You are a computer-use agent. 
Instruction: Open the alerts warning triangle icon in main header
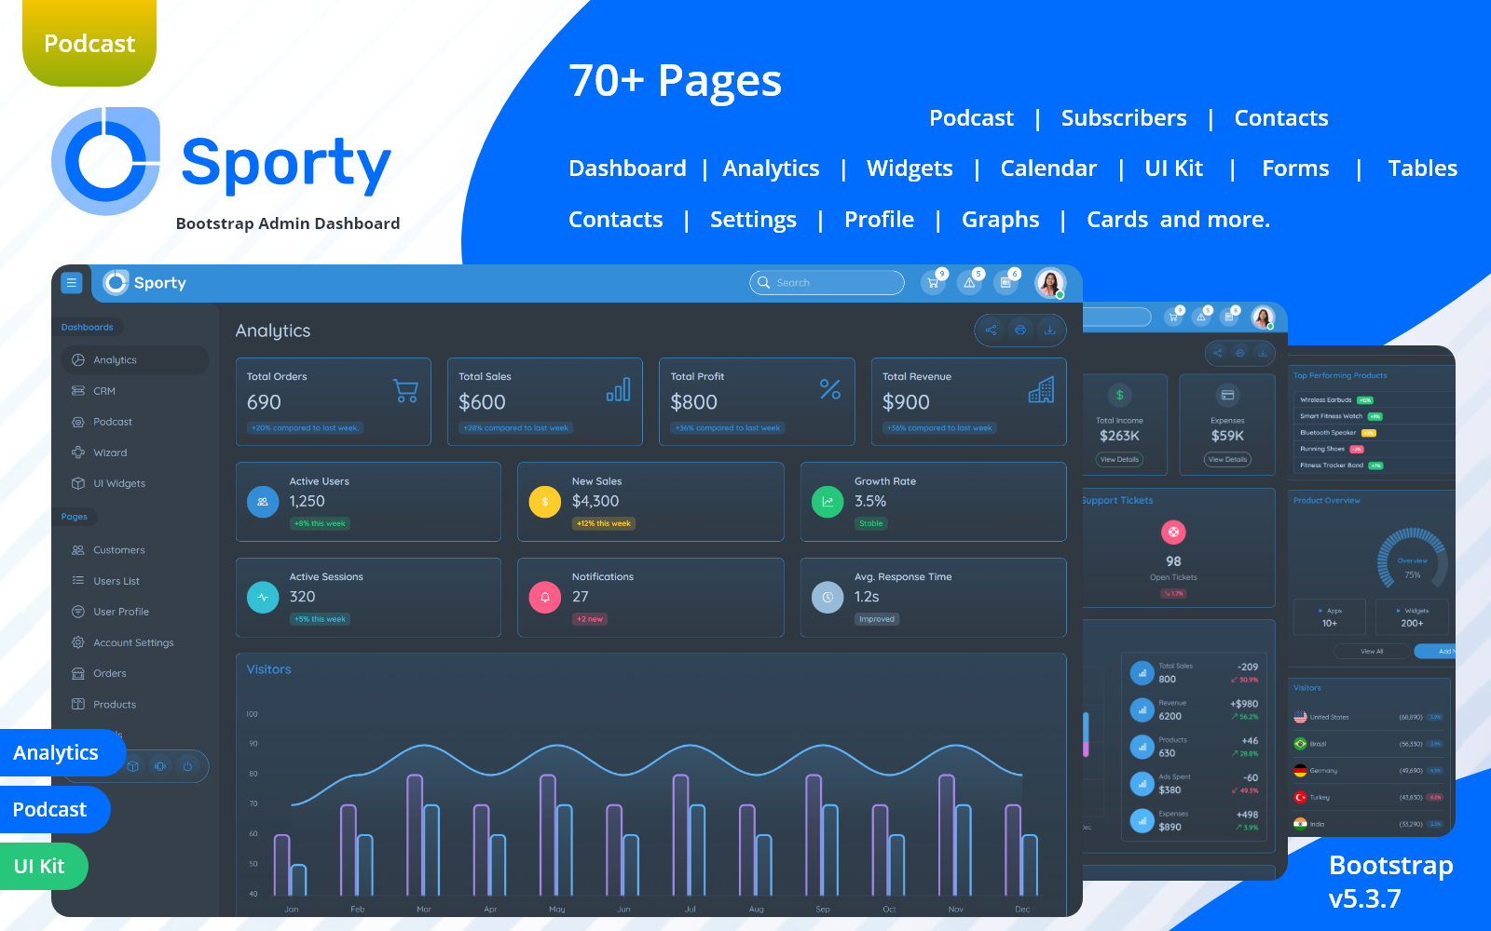click(x=969, y=283)
